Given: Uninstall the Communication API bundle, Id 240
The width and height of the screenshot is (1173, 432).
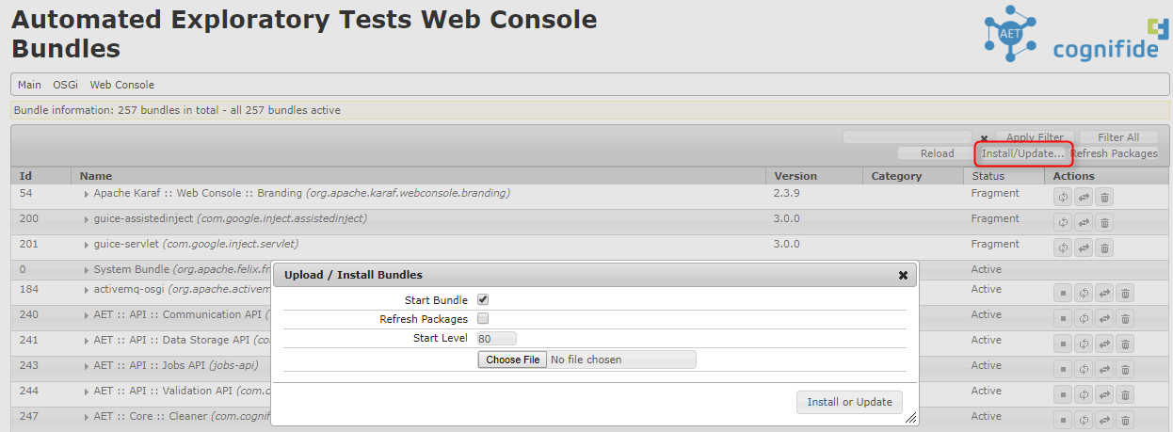Looking at the screenshot, I should click(1126, 319).
